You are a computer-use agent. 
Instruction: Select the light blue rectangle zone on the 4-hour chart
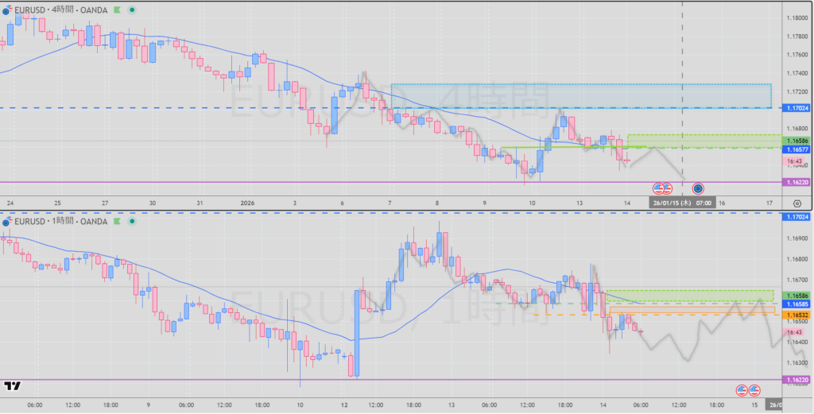pos(580,95)
